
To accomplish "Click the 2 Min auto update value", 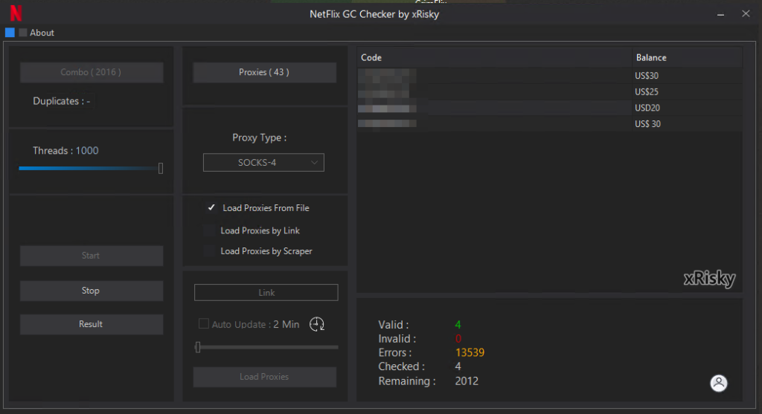I will (286, 324).
